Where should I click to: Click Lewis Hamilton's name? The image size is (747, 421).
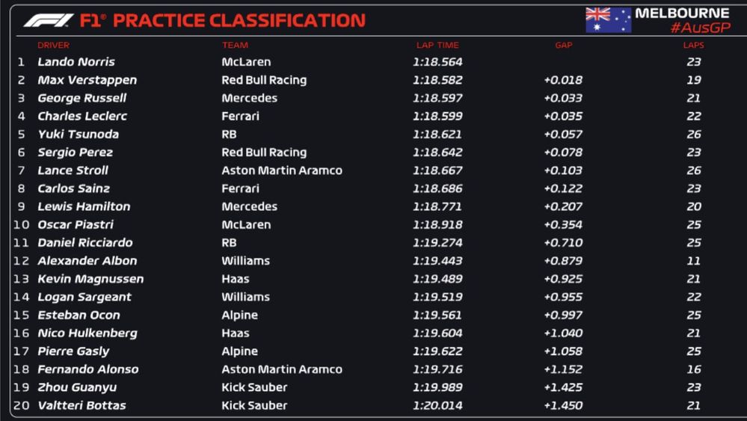(84, 207)
